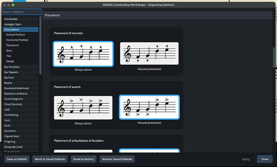Select marcato 'Always above' placement option
This screenshot has width=277, height=167.
(83, 54)
